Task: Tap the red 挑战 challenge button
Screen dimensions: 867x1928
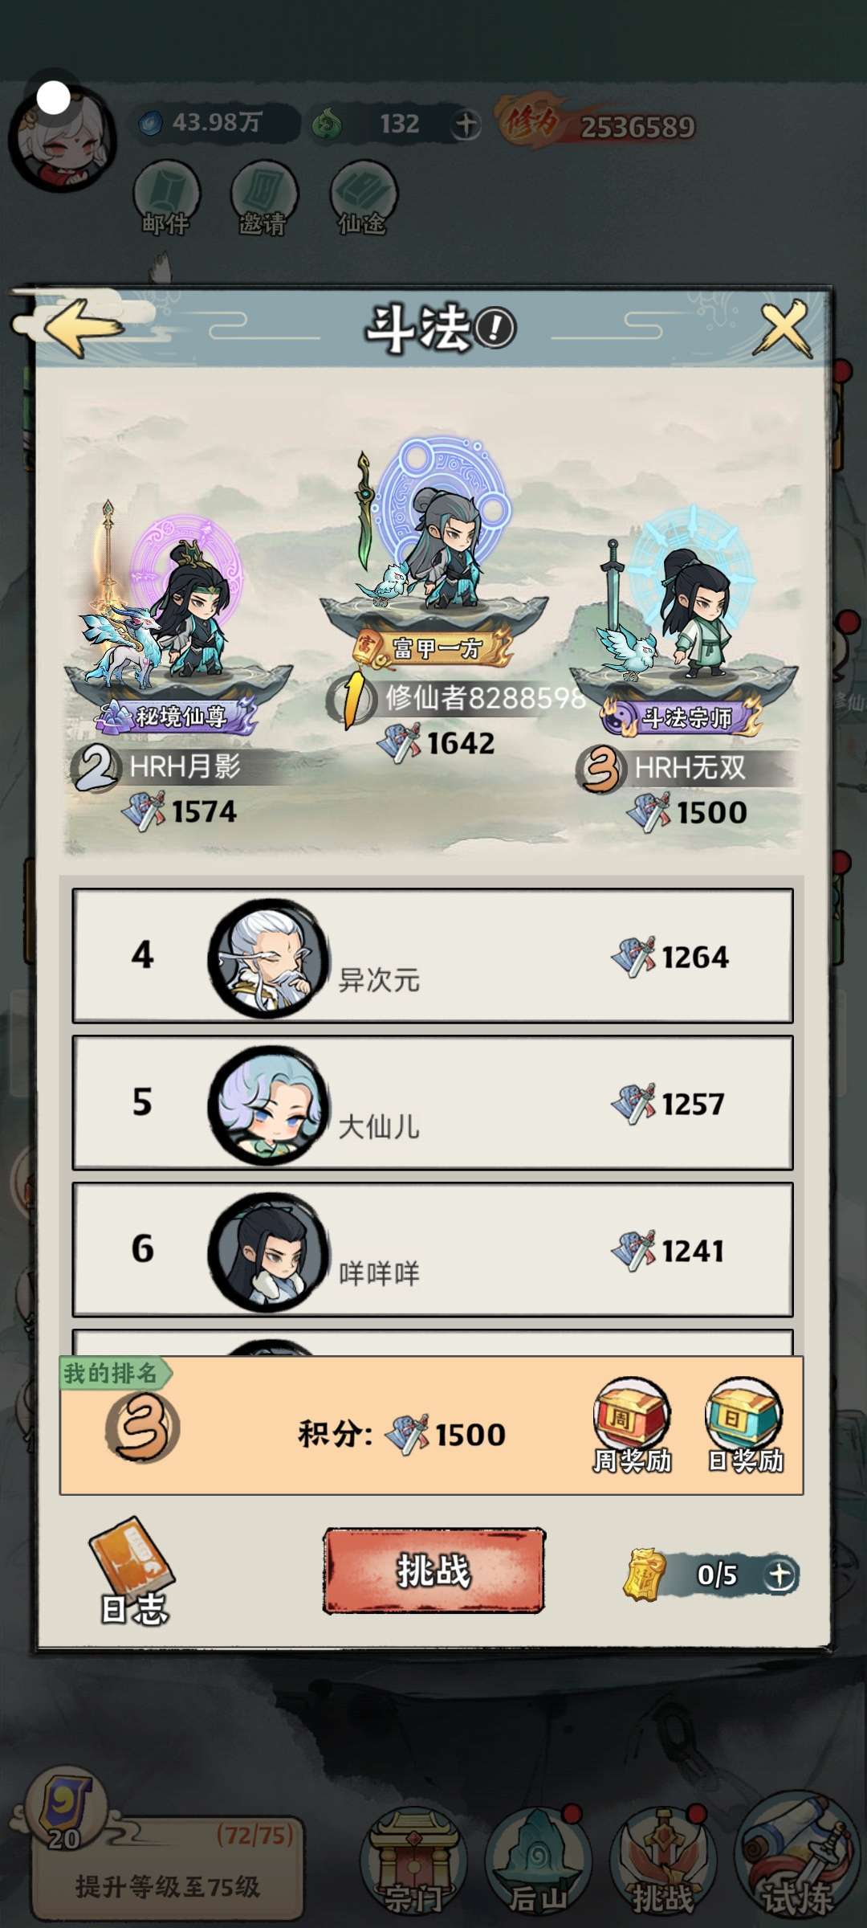Action: click(434, 1571)
